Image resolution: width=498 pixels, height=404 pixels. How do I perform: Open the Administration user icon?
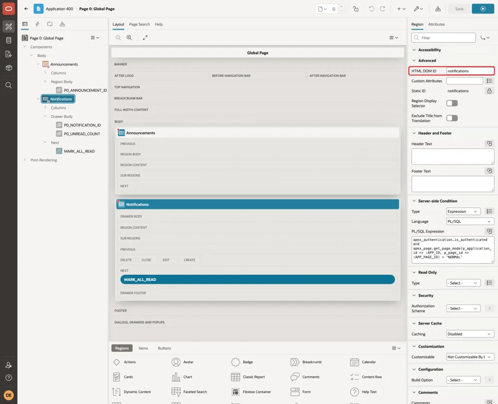pyautogui.click(x=9, y=365)
